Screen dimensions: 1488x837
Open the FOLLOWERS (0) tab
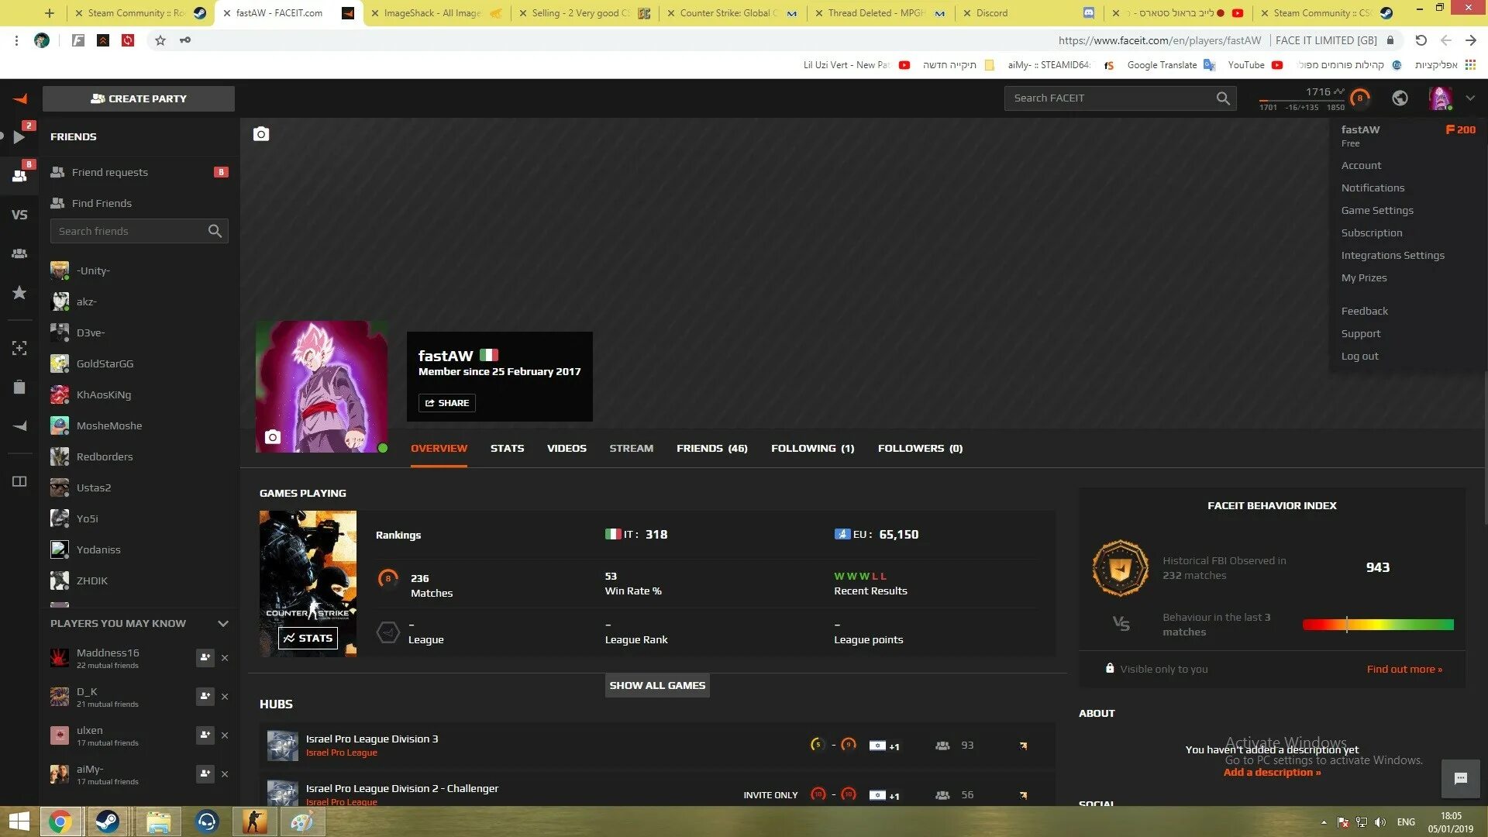tap(920, 449)
